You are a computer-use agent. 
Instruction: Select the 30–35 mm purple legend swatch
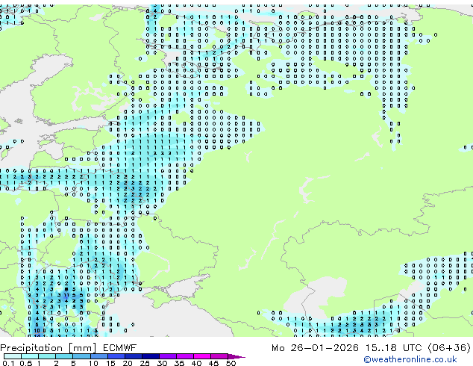coord(167,356)
